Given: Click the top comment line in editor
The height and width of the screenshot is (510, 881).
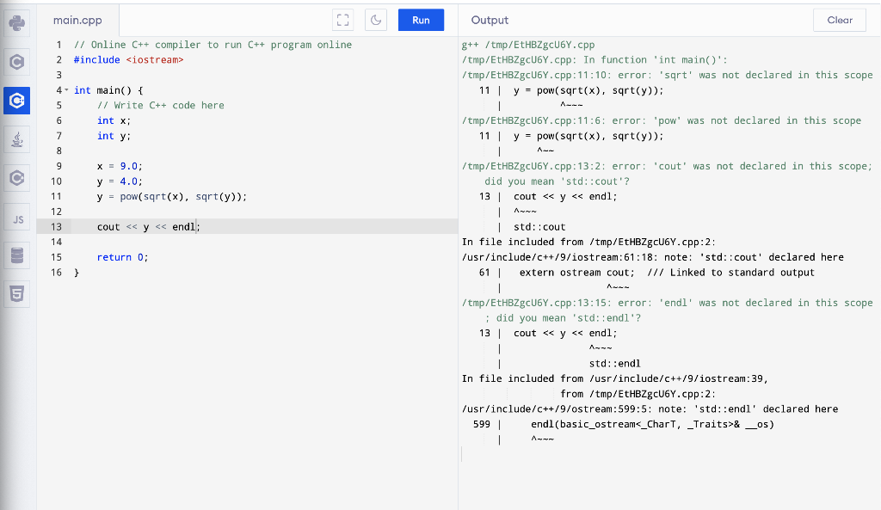Looking at the screenshot, I should [x=213, y=45].
